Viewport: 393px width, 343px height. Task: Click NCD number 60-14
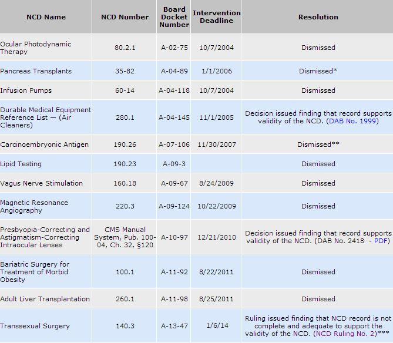pos(125,90)
